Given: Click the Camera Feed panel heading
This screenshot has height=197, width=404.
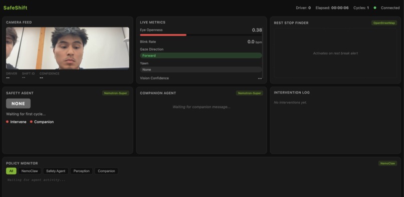Looking at the screenshot, I should click(19, 22).
